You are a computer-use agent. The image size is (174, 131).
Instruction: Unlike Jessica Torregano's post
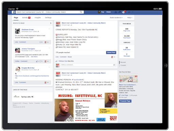tap(17, 61)
